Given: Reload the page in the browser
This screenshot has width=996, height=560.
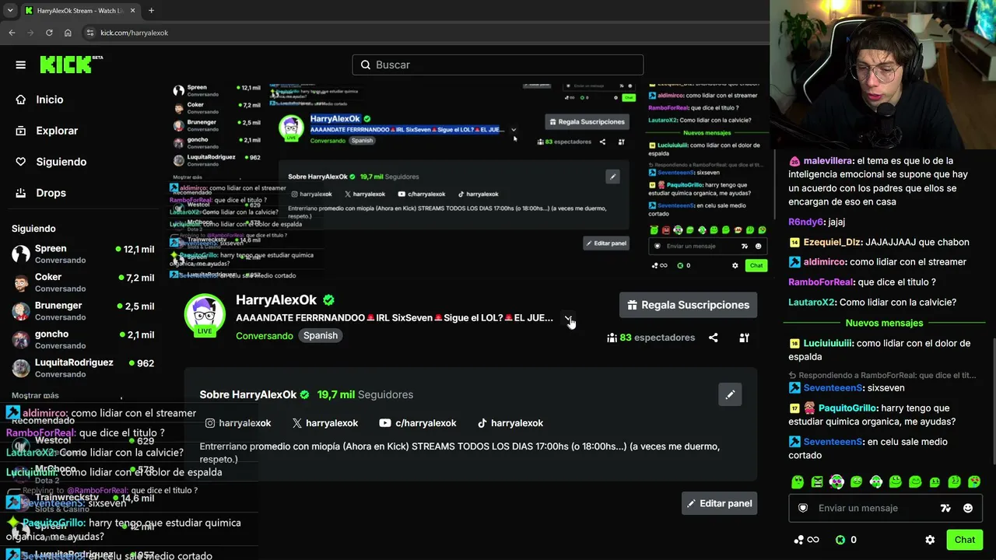Looking at the screenshot, I should click(49, 33).
